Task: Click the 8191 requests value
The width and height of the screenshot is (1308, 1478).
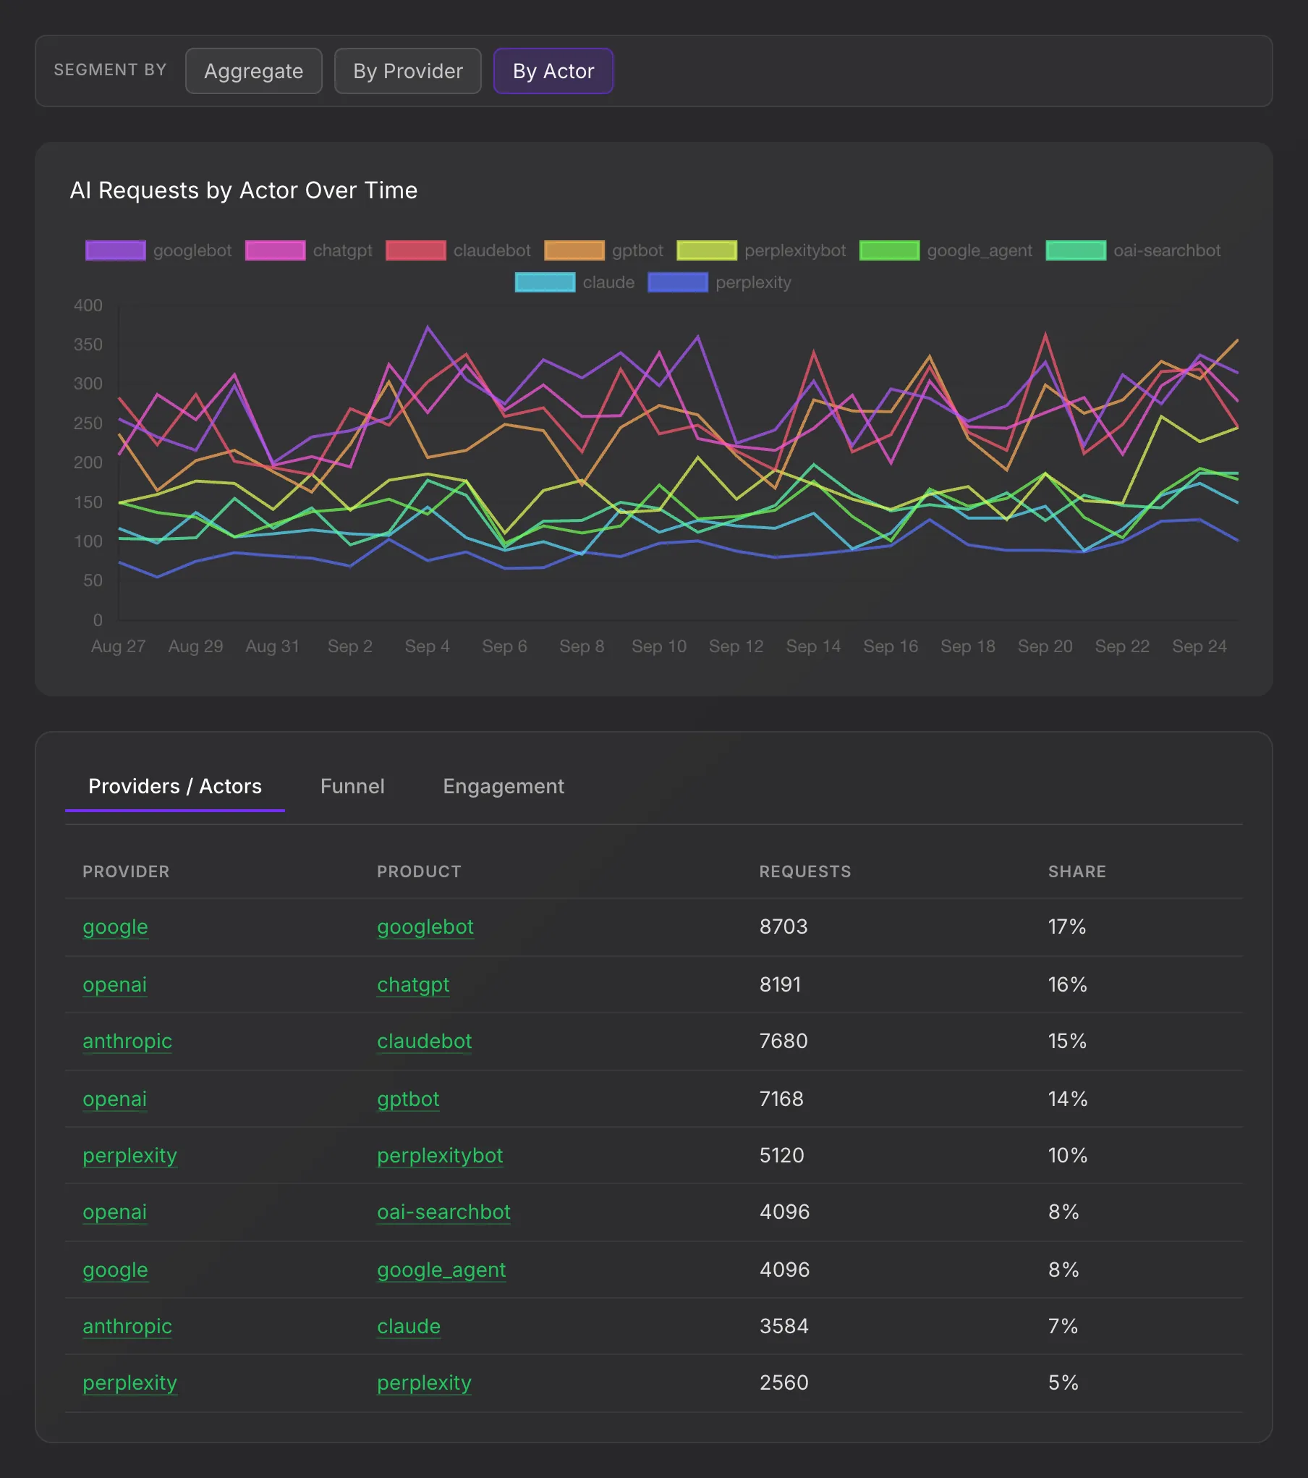Action: click(x=781, y=985)
